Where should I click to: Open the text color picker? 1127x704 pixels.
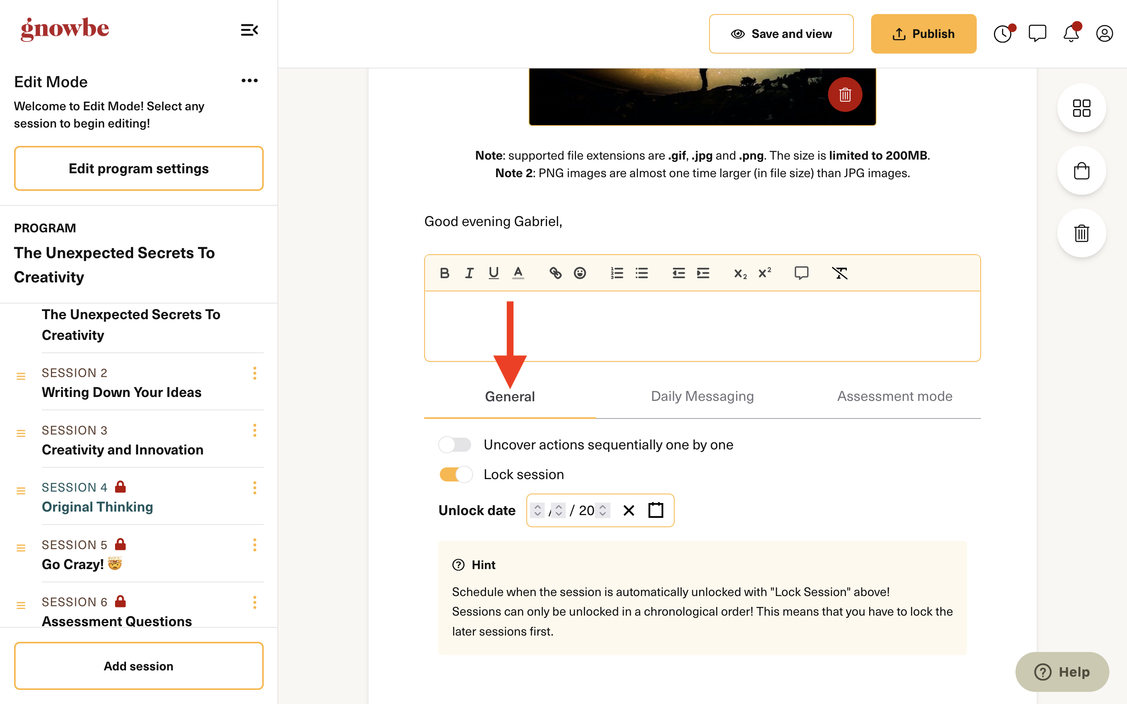point(518,273)
